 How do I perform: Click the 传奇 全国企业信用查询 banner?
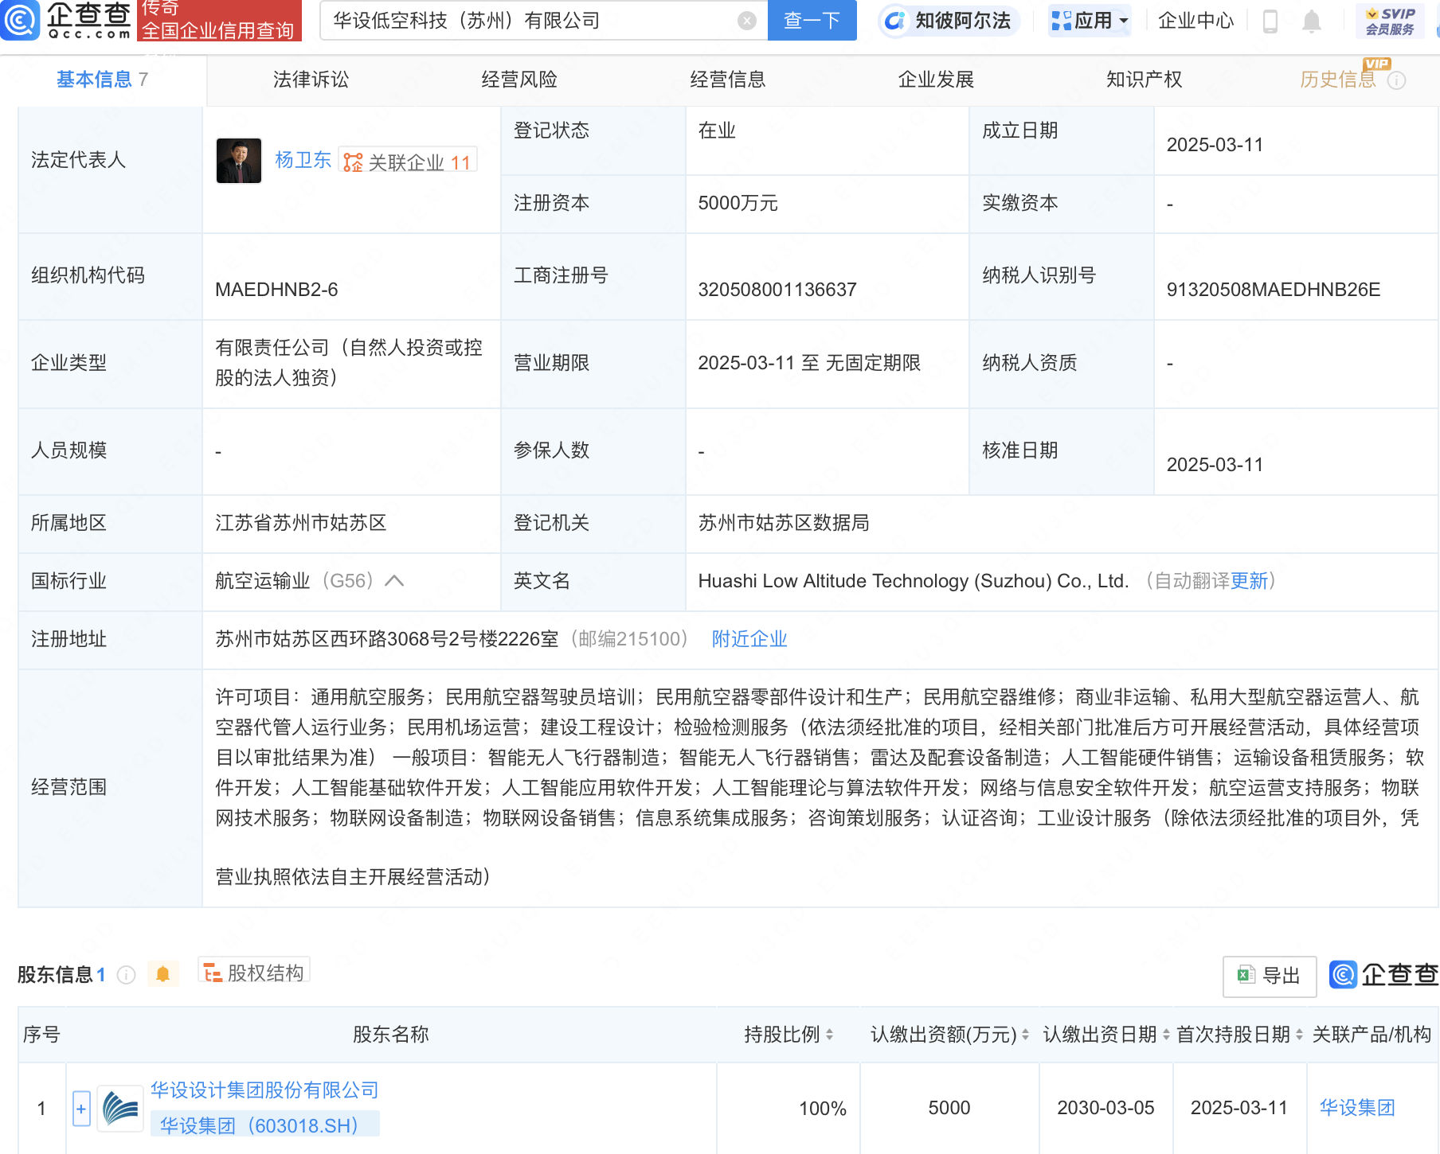219,20
